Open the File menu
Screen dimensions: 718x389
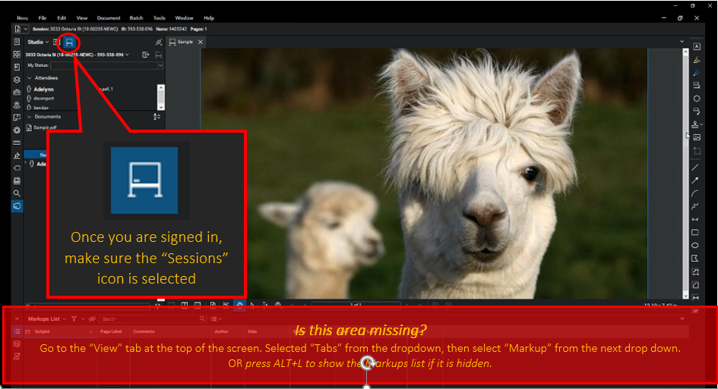coord(43,18)
